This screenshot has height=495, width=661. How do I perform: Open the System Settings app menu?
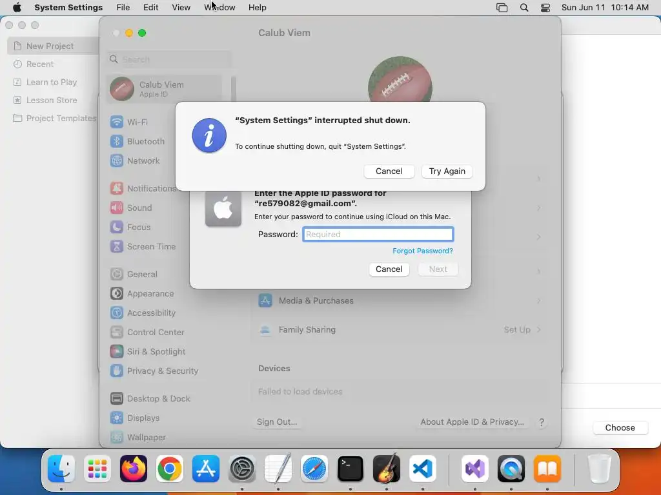(68, 8)
